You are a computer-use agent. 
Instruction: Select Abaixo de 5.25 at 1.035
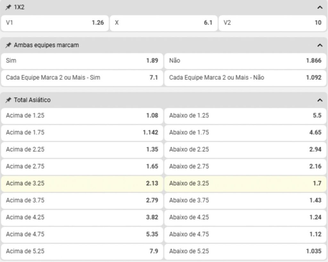click(x=245, y=251)
